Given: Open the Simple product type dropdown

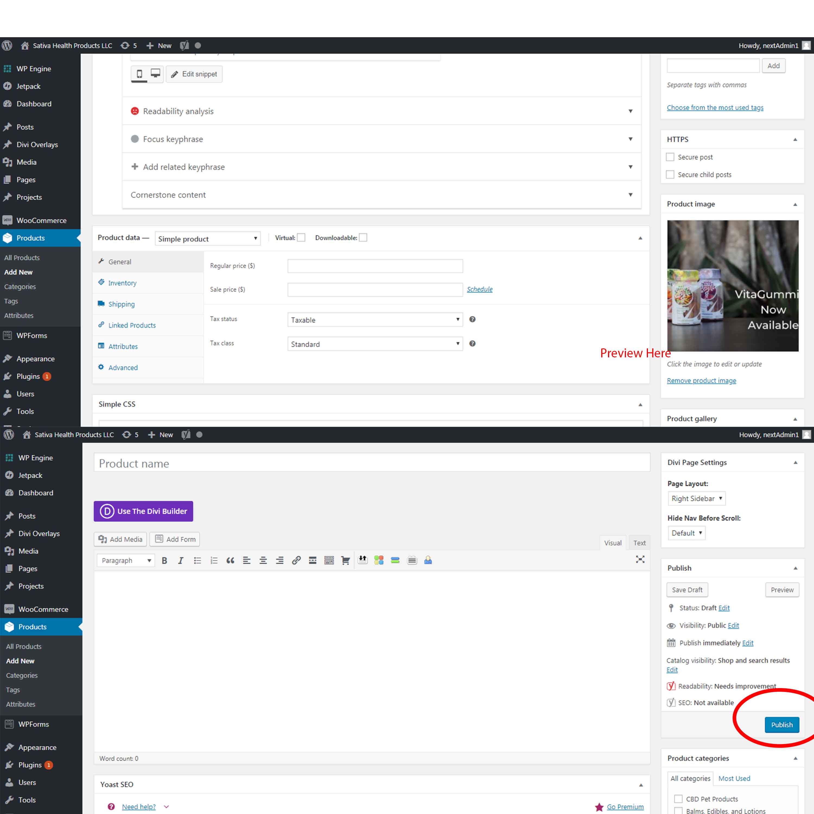Looking at the screenshot, I should coord(208,239).
